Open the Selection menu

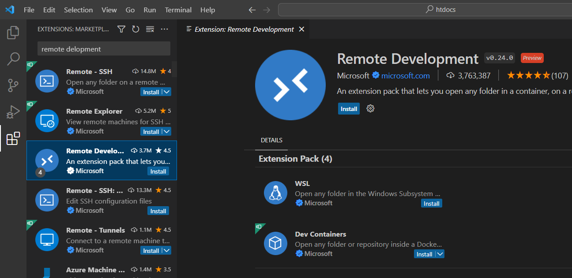click(78, 10)
